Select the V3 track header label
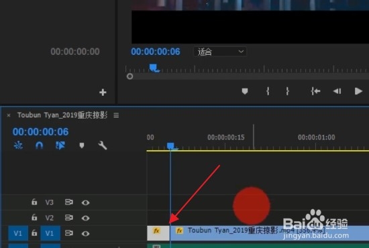The image size is (369, 248). click(x=50, y=202)
